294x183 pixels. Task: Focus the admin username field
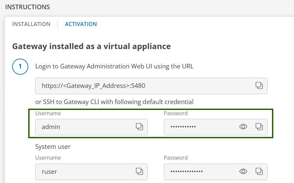pos(85,127)
